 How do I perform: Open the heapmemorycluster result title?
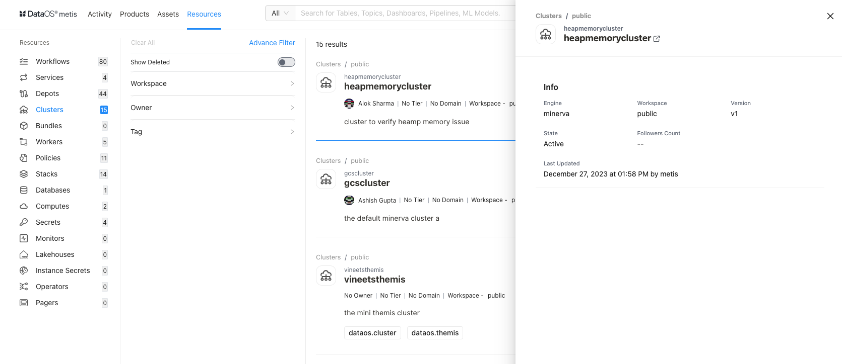point(388,86)
